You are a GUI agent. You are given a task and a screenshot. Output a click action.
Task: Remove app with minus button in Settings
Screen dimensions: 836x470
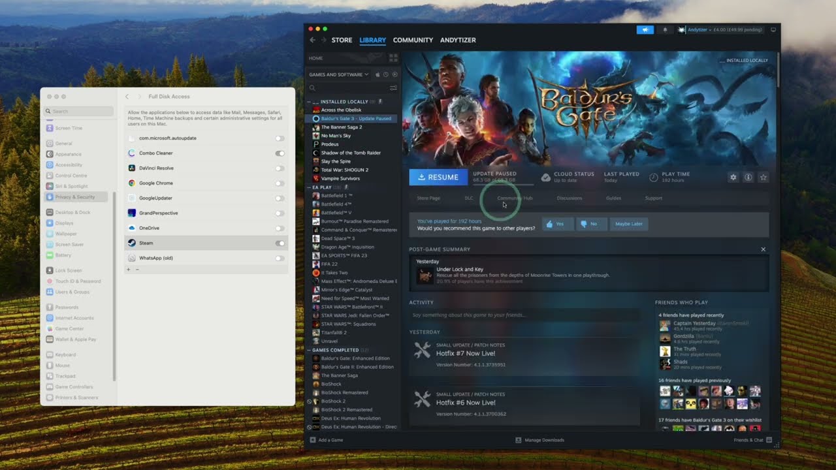[137, 269]
